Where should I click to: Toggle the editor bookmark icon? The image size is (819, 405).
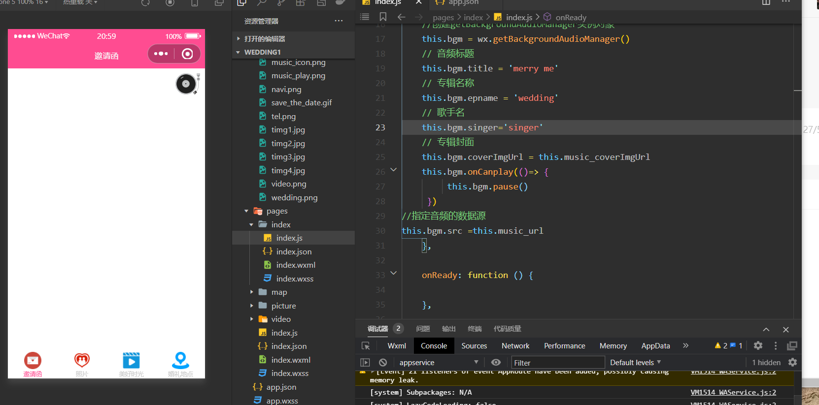point(383,17)
